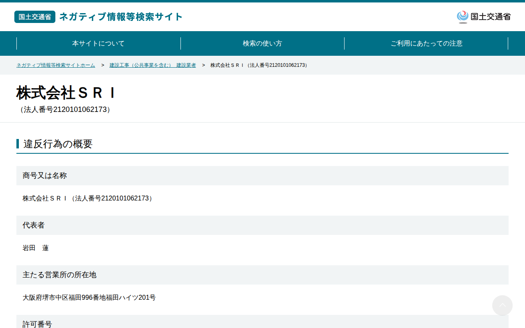Image resolution: width=525 pixels, height=328 pixels.
Task: Click the 法人番号2120101062173 text under the heading
Action: [x=65, y=109]
